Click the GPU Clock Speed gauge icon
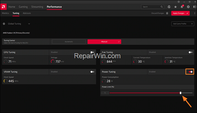Viewport: 197px width, 113px height. tap(5, 61)
